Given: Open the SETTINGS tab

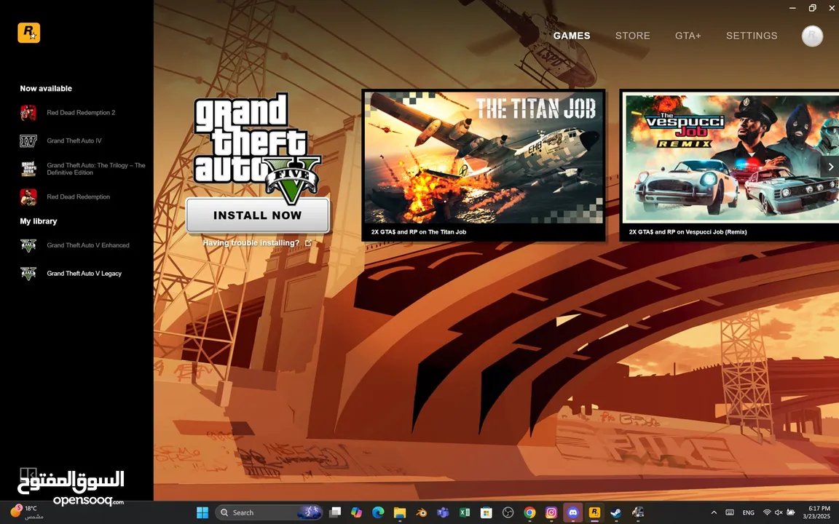Looking at the screenshot, I should coord(752,36).
